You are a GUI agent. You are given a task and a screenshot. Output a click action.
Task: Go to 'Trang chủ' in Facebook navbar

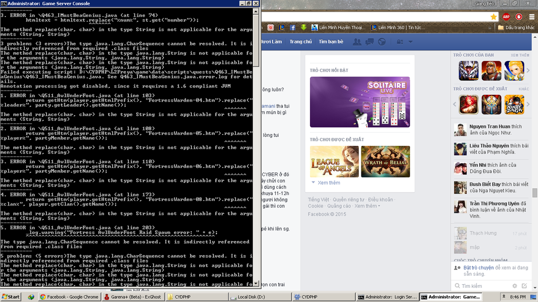301,41
